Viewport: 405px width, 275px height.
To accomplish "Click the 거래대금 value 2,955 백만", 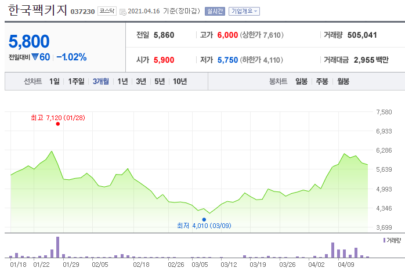I will (x=371, y=60).
